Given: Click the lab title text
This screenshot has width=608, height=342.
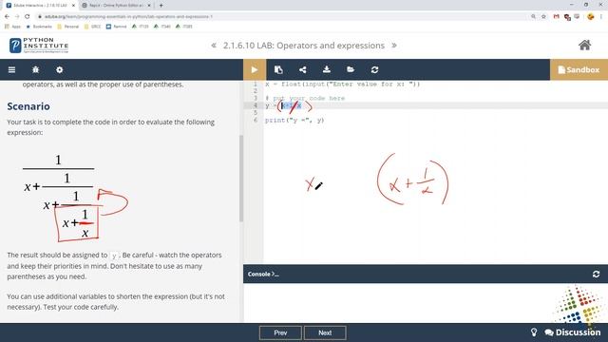Looking at the screenshot, I should (304, 46).
